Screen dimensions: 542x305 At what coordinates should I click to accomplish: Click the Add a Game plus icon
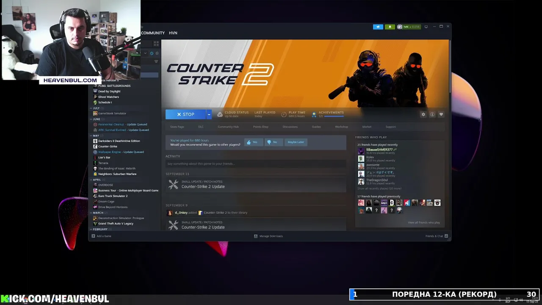point(94,236)
